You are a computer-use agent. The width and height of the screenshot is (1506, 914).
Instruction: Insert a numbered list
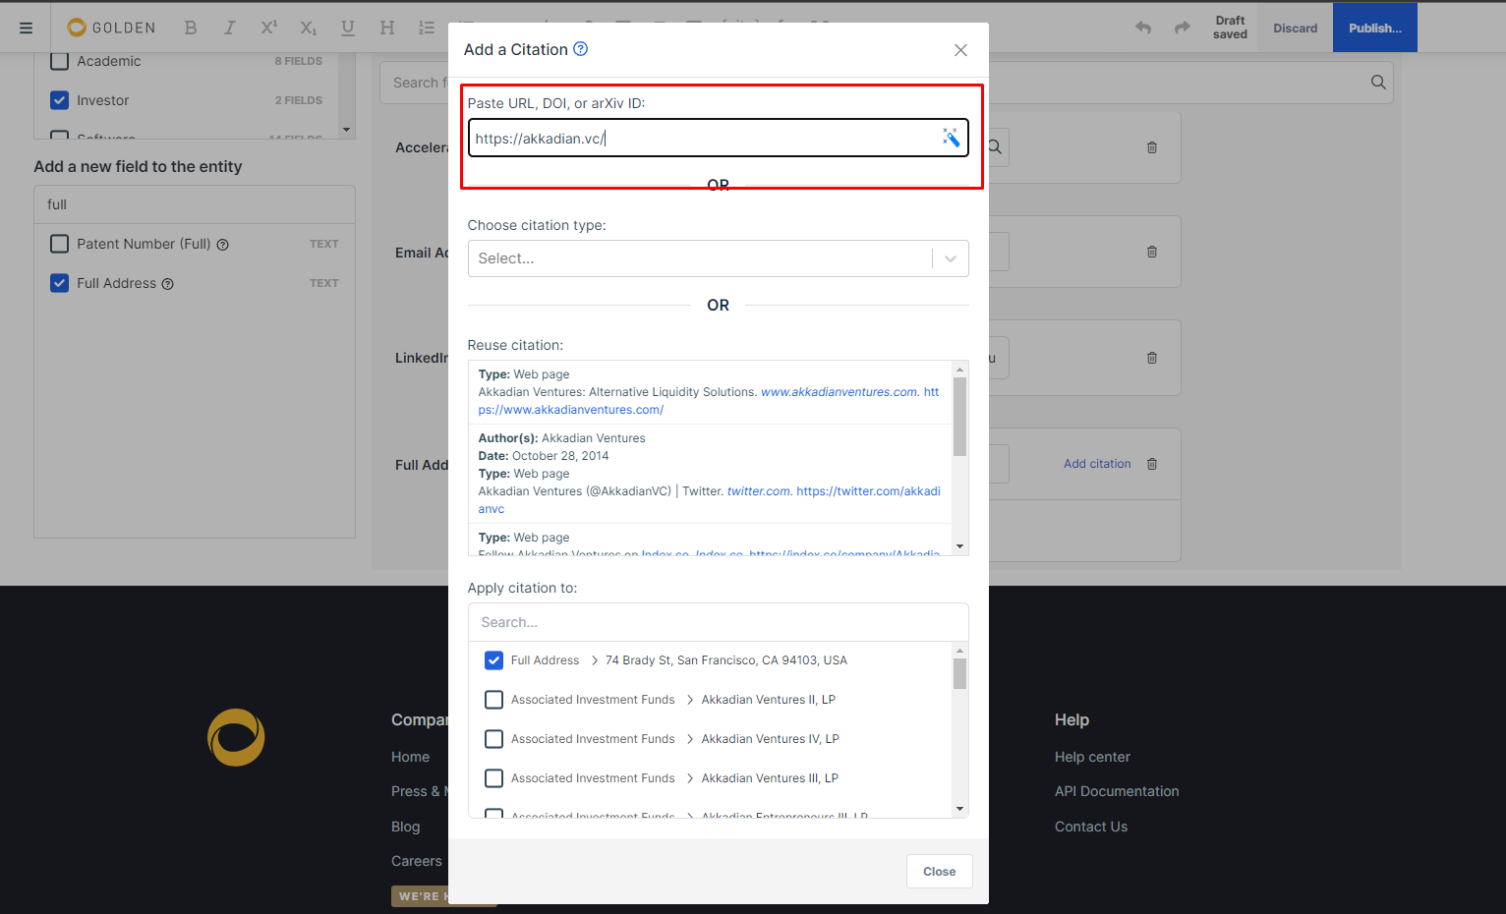click(427, 28)
